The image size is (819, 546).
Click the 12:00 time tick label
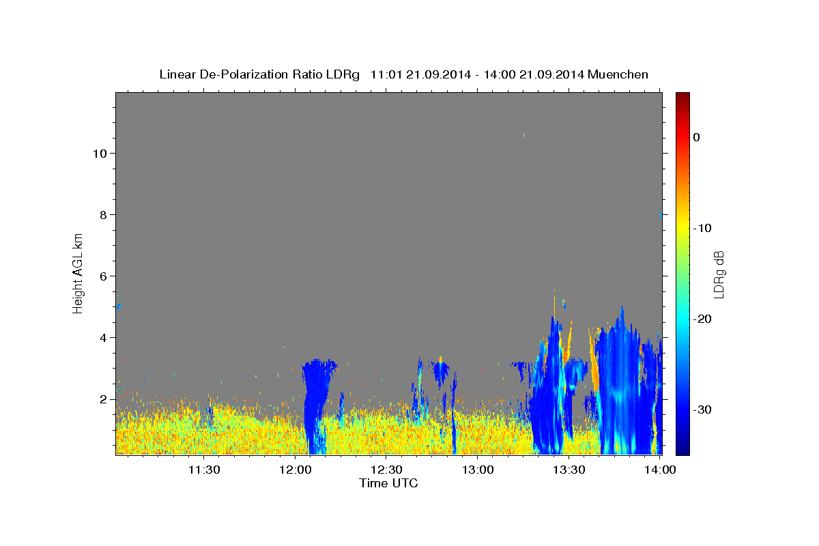[x=296, y=470]
